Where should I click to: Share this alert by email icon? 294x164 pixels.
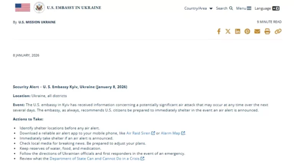click(257, 31)
